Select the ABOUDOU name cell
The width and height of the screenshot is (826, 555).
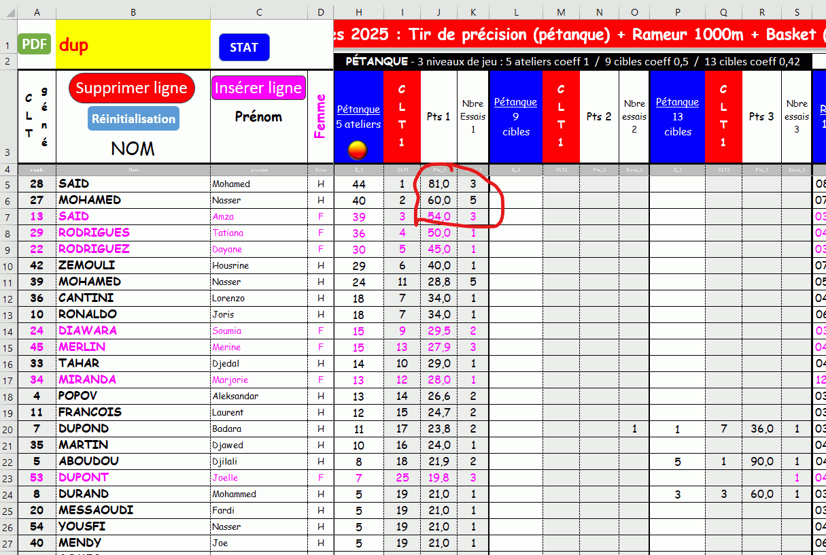click(x=133, y=461)
